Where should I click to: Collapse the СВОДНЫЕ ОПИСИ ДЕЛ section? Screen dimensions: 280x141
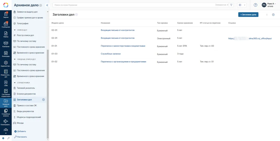15,59
